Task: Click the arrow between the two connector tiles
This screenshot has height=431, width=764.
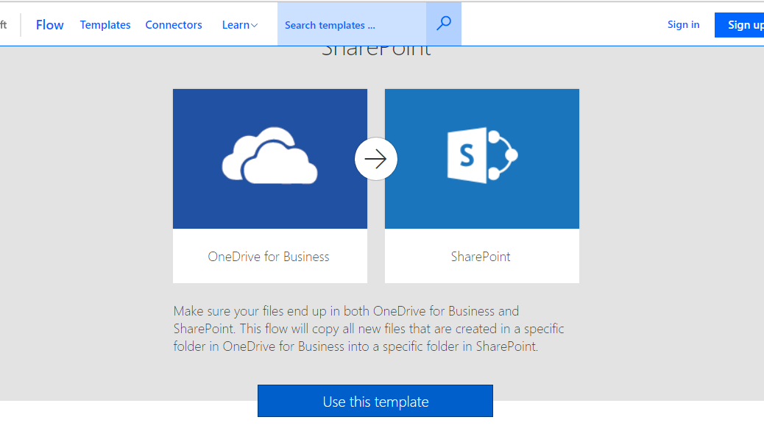Action: click(x=375, y=158)
